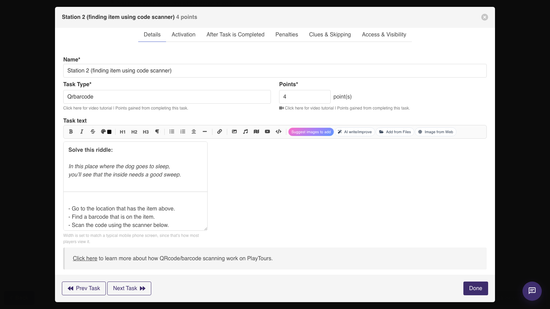The width and height of the screenshot is (550, 309).
Task: Click into the Name input field
Action: tap(275, 71)
